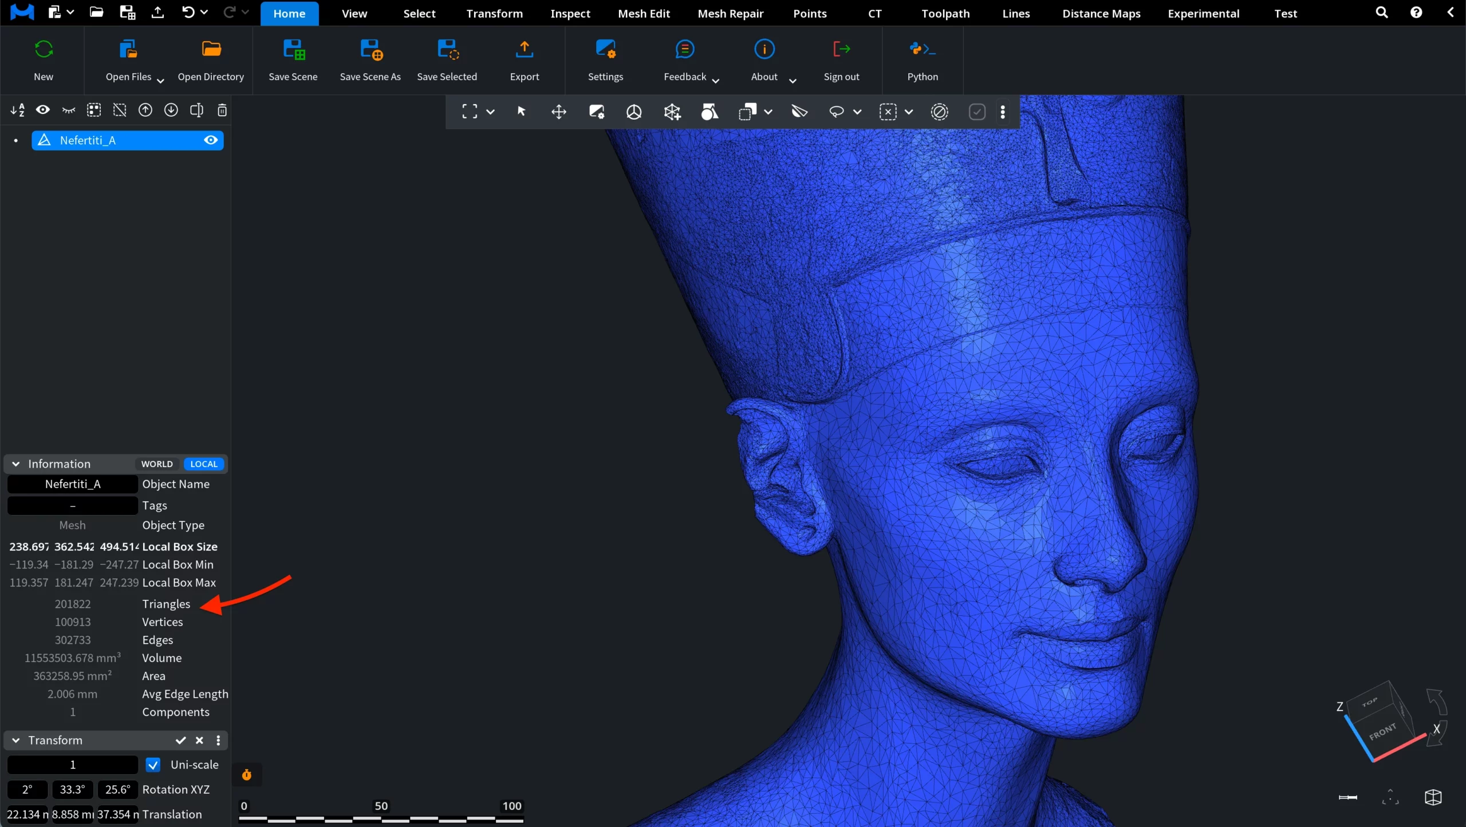
Task: Click the Export icon in ribbon
Action: click(x=525, y=50)
